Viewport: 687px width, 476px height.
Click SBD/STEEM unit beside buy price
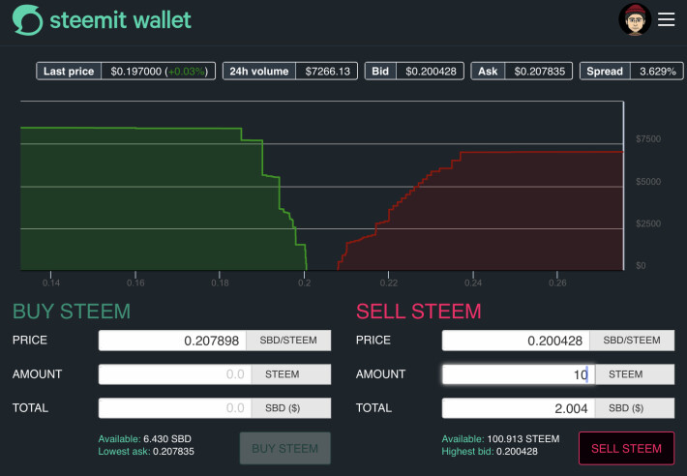click(x=288, y=341)
